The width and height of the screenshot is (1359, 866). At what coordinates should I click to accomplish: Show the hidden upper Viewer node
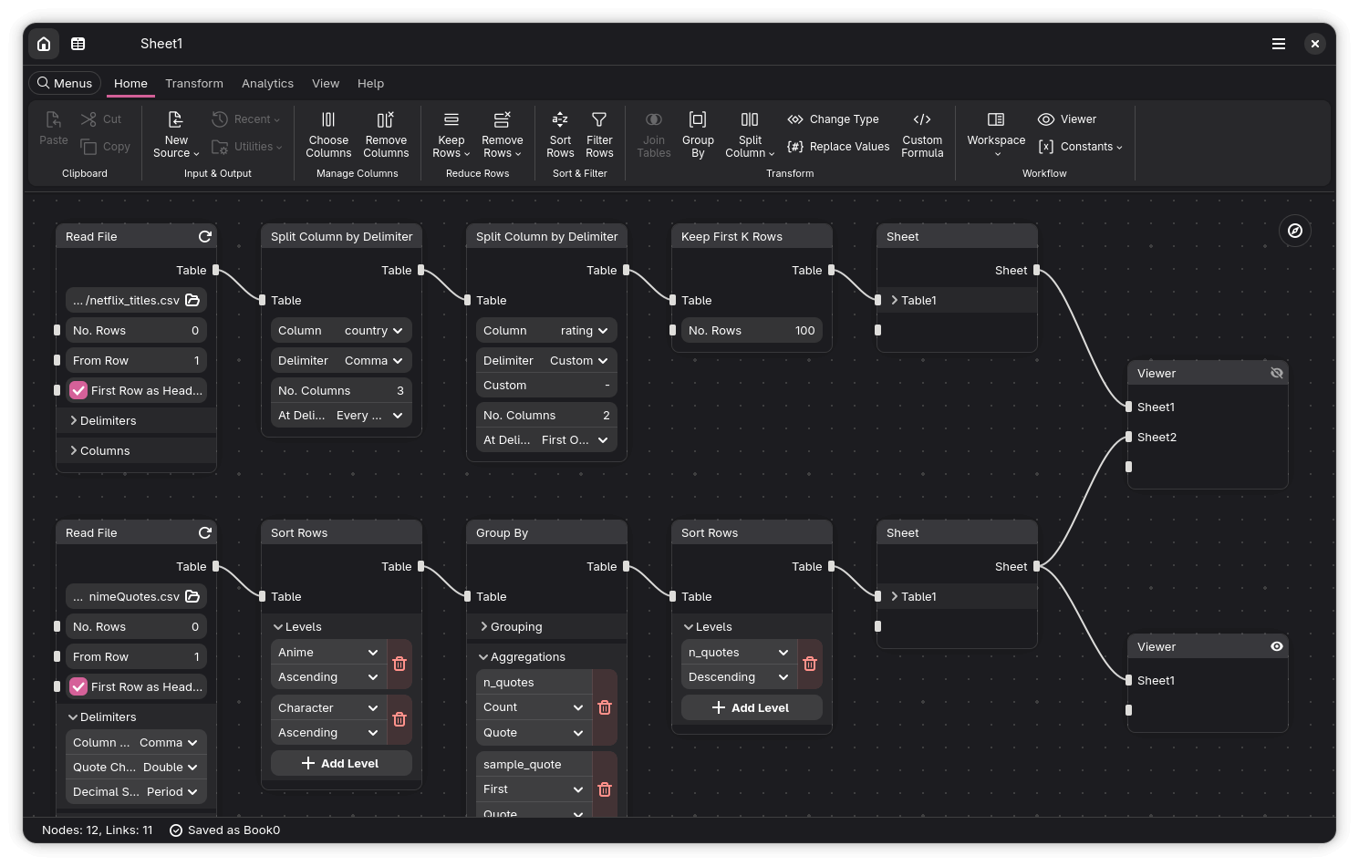pos(1277,373)
